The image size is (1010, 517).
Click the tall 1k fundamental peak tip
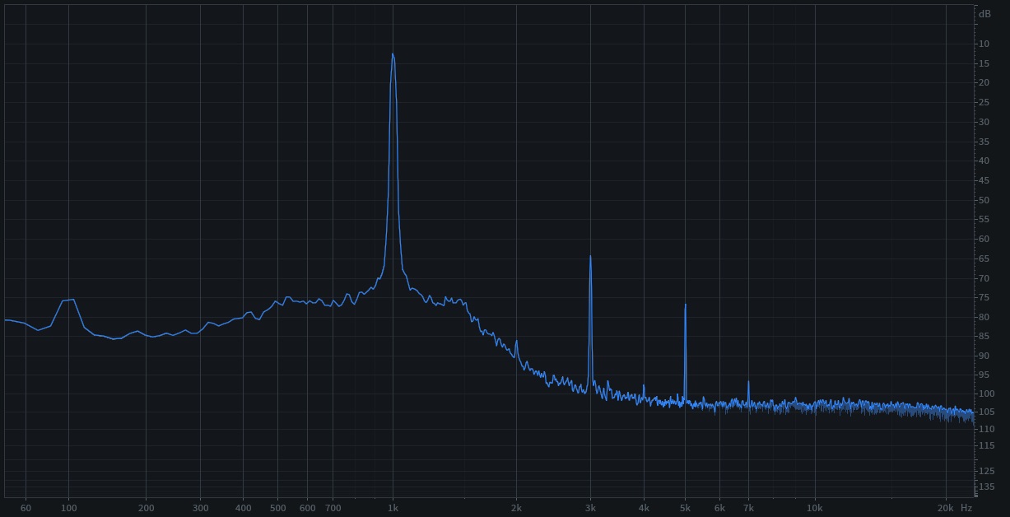[393, 55]
